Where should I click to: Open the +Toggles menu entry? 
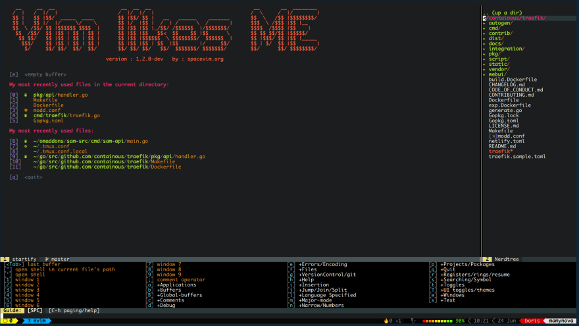(453, 285)
